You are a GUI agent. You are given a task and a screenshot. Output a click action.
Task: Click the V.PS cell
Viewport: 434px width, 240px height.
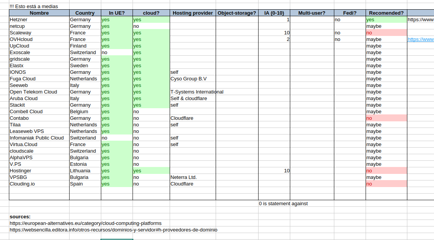click(39, 164)
